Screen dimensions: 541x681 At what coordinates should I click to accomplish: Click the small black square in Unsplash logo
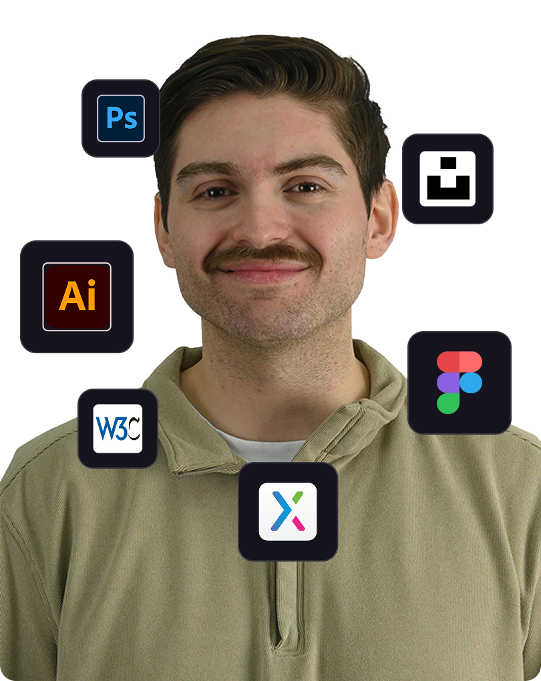coord(447,163)
